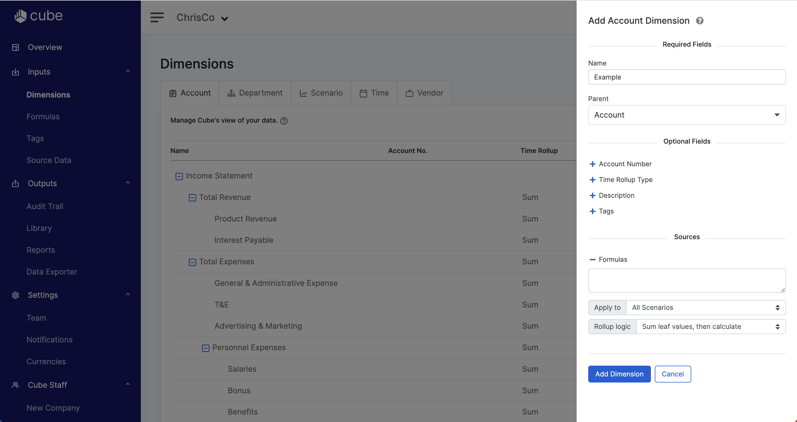Click the Inputs section icon
797x422 pixels.
click(x=15, y=72)
